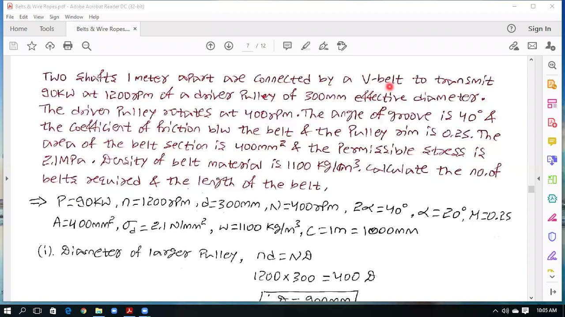The width and height of the screenshot is (565, 317).
Task: Click scroll up arrow of document scrollbar
Action: click(x=531, y=59)
